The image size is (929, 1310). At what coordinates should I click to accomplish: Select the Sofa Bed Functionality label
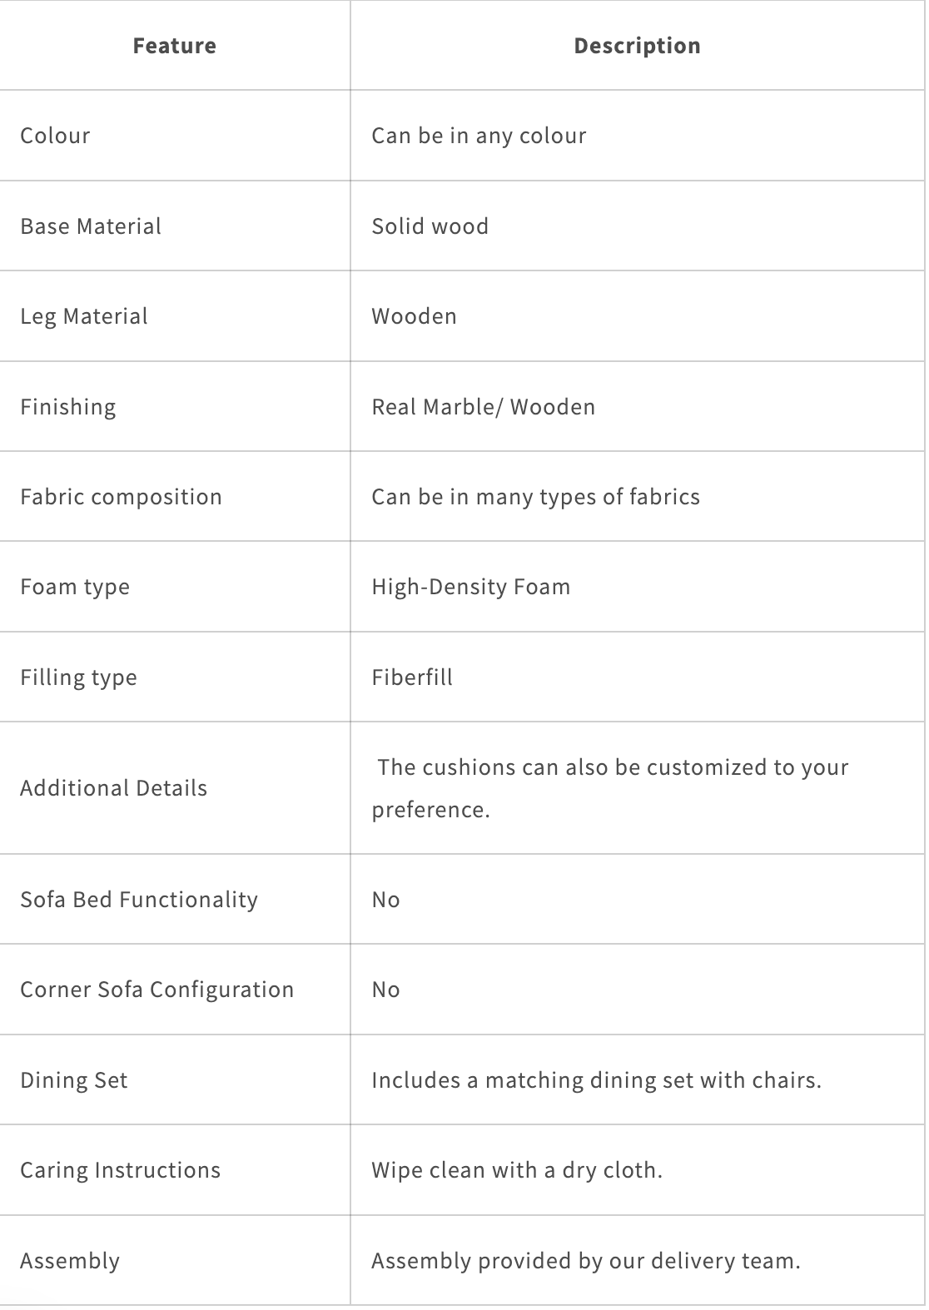(139, 900)
